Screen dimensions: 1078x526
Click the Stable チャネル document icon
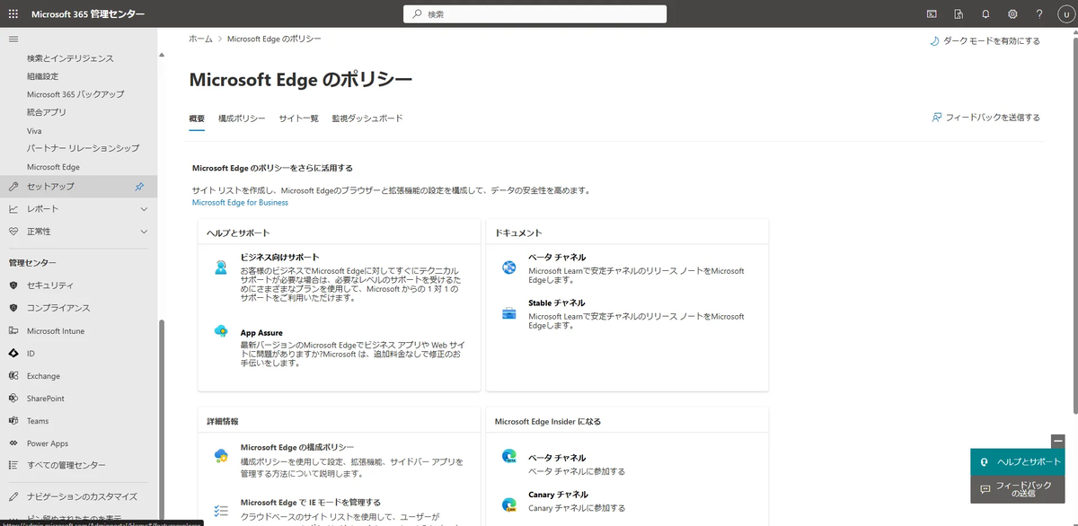[x=509, y=313]
